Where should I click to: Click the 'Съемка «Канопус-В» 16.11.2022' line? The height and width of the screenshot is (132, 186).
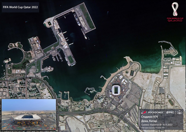[157, 125]
